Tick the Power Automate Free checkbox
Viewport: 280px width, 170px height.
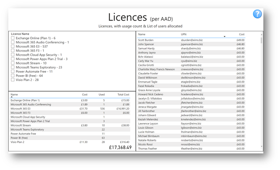[x=13, y=72]
